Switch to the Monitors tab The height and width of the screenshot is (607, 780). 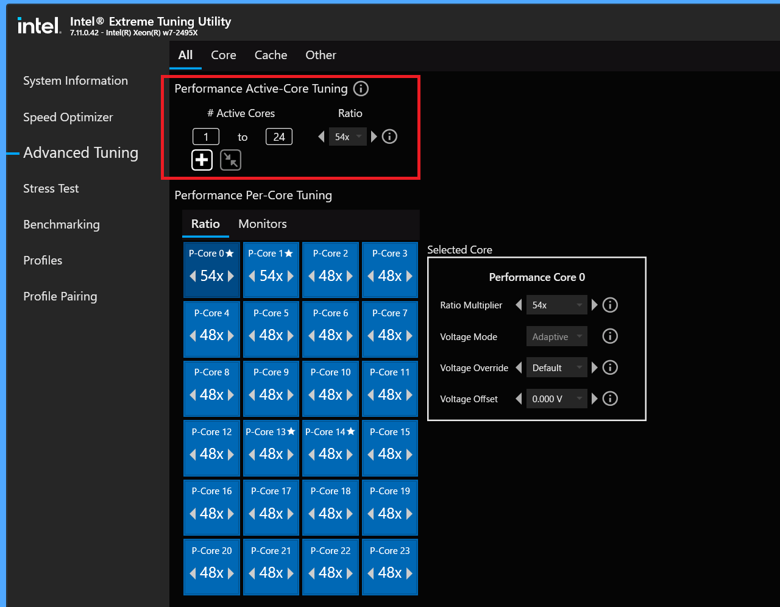[x=262, y=224]
